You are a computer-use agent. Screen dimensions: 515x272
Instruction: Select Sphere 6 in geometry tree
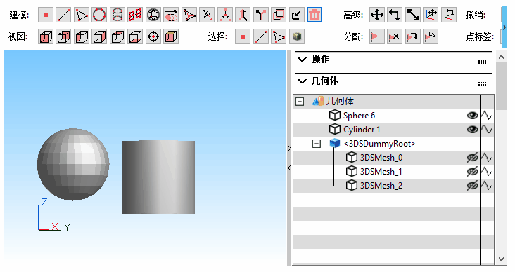[359, 116]
